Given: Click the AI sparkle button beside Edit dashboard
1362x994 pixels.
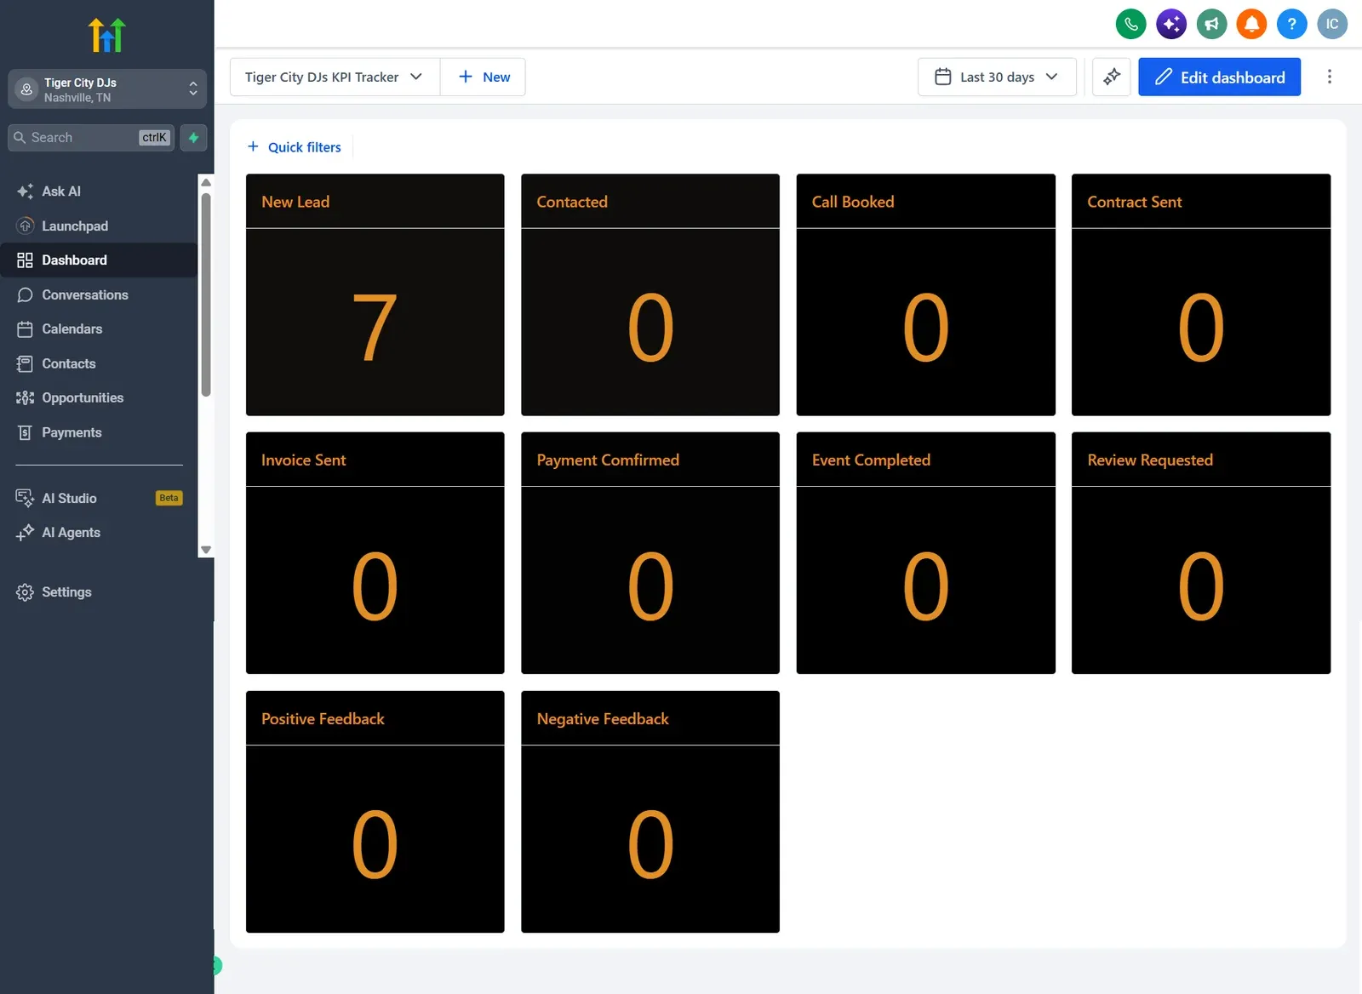Looking at the screenshot, I should point(1111,77).
